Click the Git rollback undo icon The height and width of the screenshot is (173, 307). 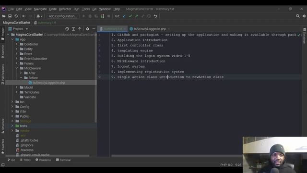(x=155, y=16)
